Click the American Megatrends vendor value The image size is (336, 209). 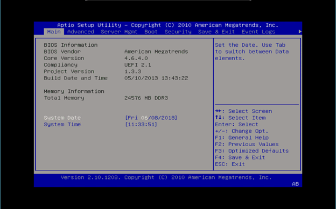pos(156,52)
